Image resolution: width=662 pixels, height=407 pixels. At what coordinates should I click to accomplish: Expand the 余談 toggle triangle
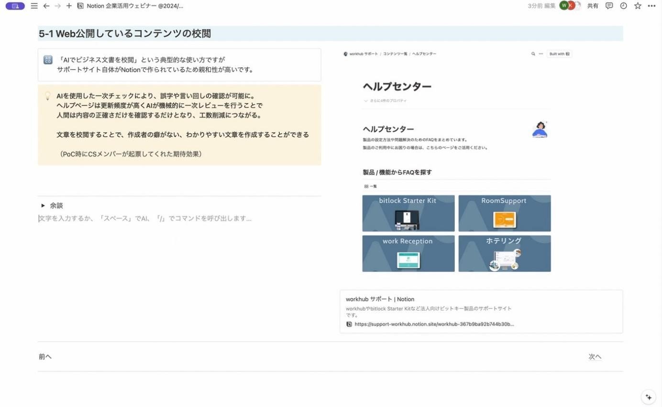point(43,205)
